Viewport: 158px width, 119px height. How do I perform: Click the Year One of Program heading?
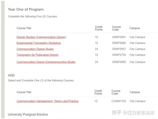click(26, 9)
